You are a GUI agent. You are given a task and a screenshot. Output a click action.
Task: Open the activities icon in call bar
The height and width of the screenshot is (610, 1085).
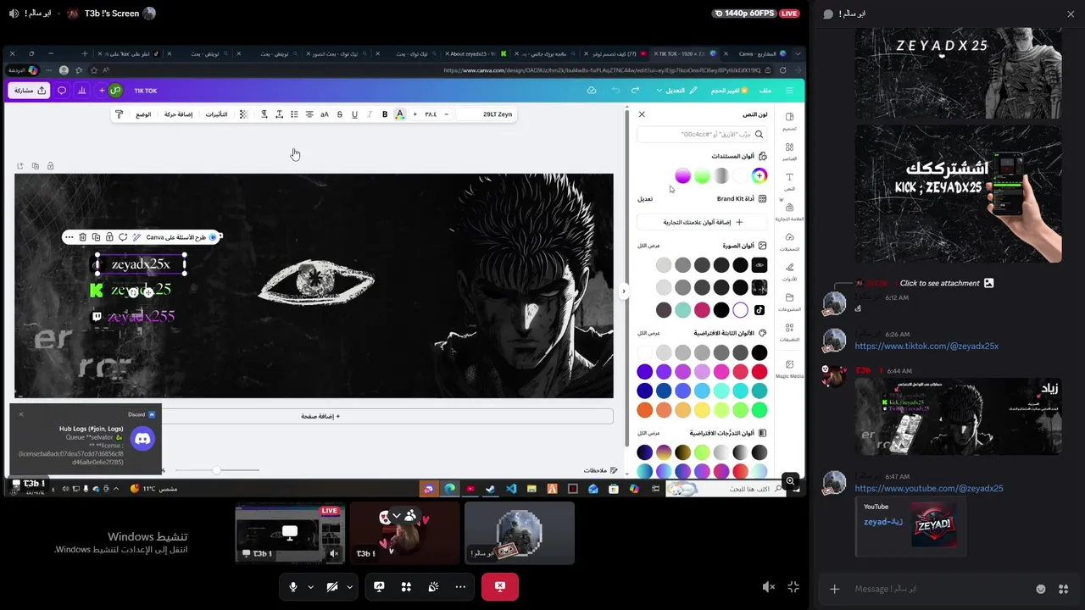click(x=406, y=586)
